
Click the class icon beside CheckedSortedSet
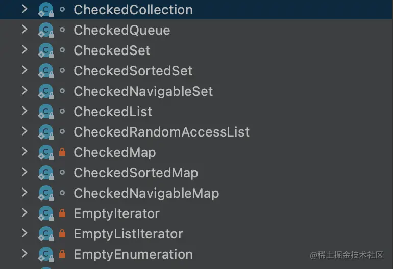tap(46, 71)
